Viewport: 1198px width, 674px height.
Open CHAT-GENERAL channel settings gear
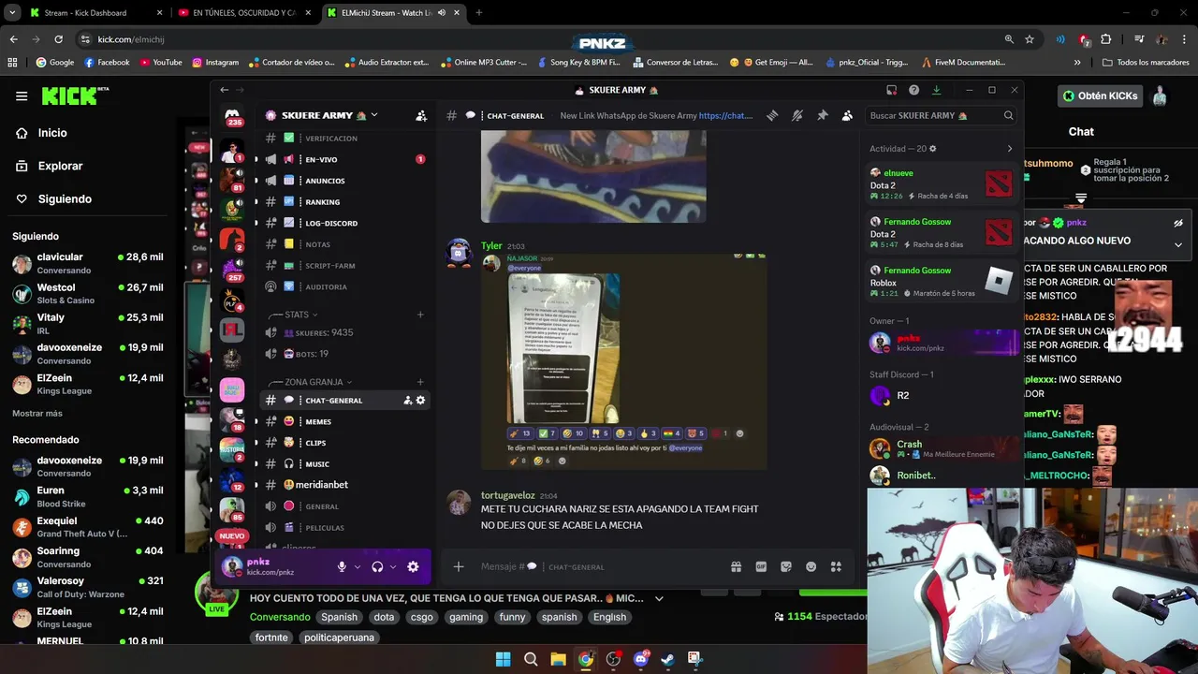pos(420,400)
